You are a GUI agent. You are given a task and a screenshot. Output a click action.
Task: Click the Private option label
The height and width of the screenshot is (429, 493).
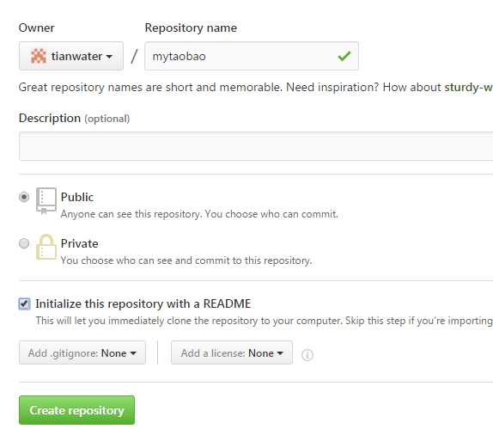(x=79, y=243)
